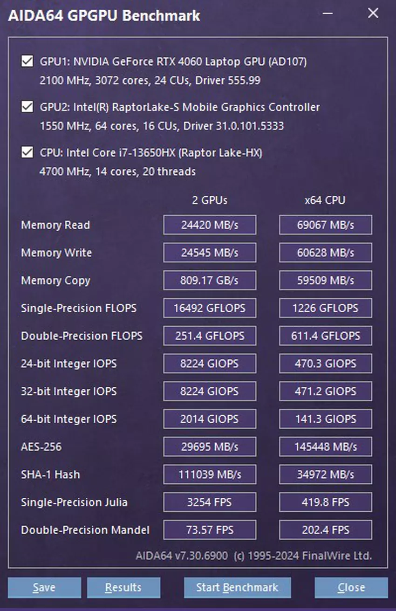Select the CPU AES-256 145448 MB/s result
The image size is (396, 611).
pyautogui.click(x=326, y=447)
